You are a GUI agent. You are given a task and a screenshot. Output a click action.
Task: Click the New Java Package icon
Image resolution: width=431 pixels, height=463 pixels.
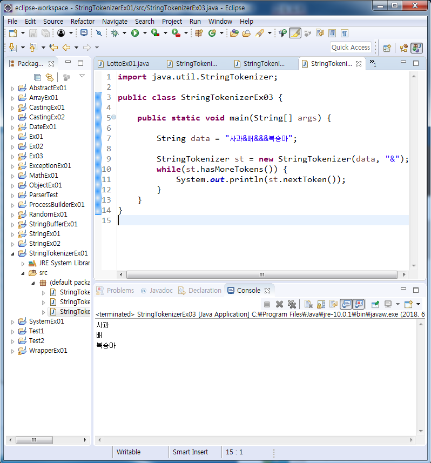(x=199, y=33)
